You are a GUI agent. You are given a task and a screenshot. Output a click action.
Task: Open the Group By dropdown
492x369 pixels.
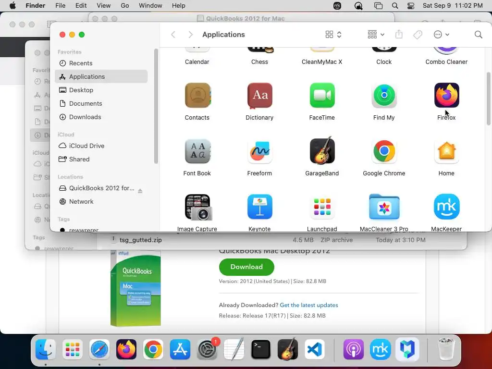click(x=376, y=35)
